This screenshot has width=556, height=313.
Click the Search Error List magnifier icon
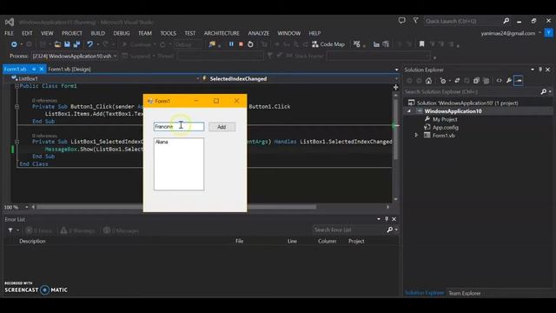(390, 230)
